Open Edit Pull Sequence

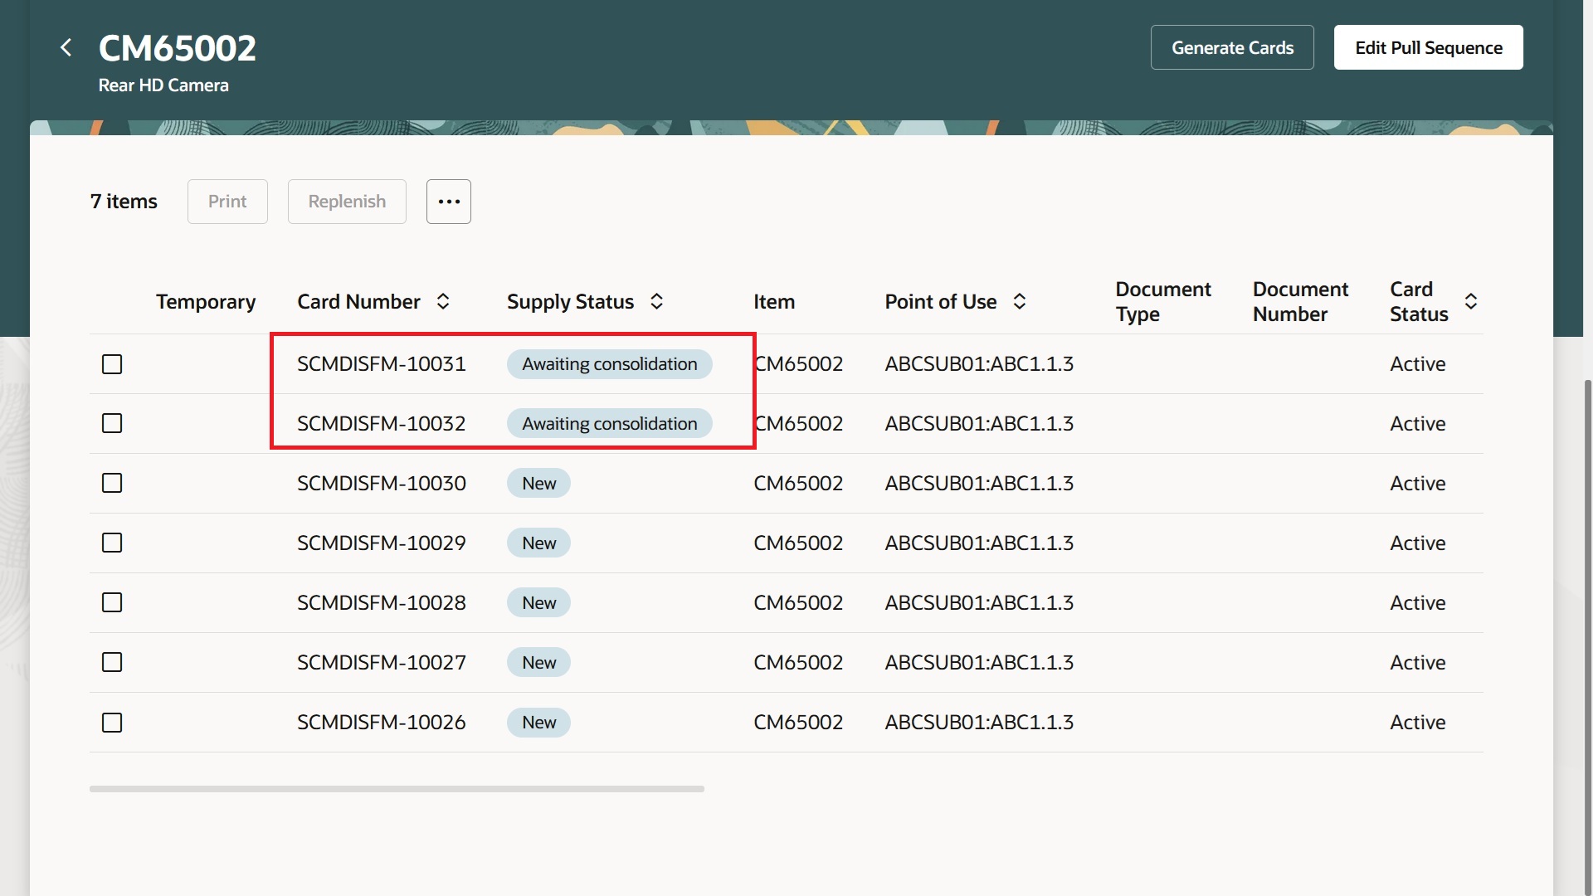pos(1429,47)
